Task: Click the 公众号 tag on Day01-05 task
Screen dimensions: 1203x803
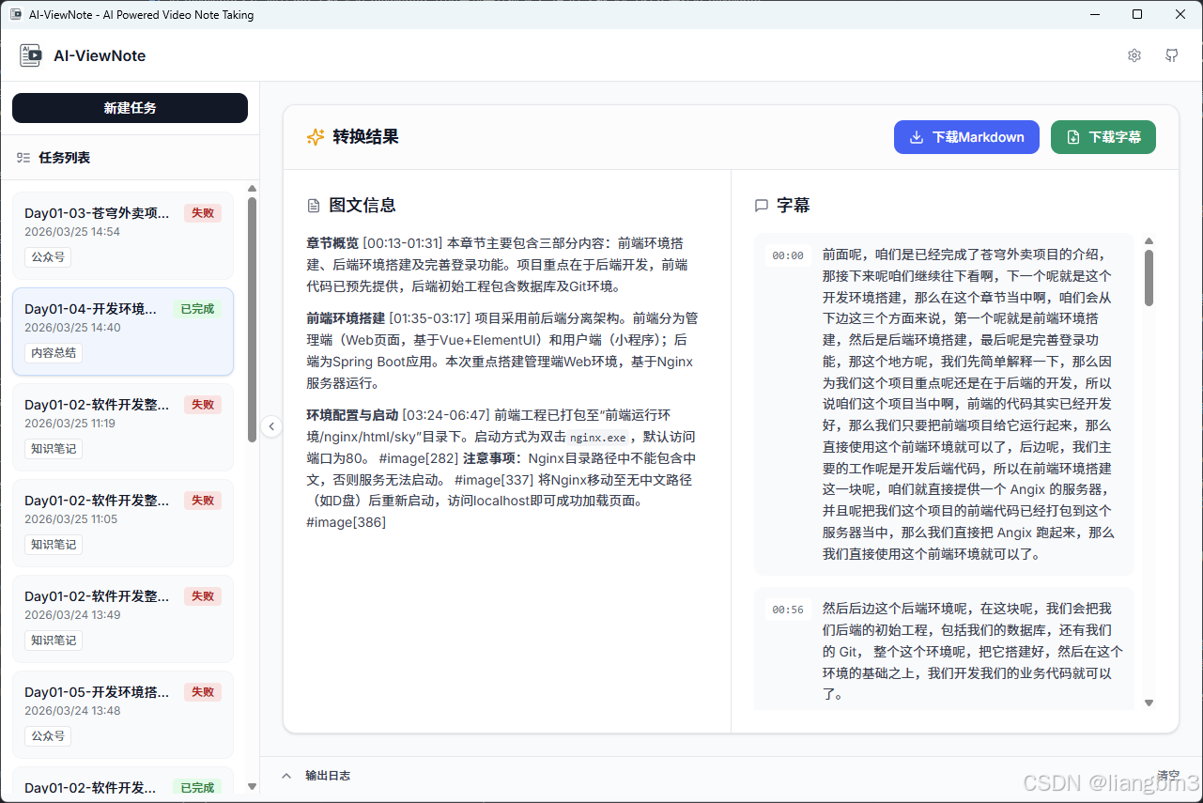Action: (48, 736)
